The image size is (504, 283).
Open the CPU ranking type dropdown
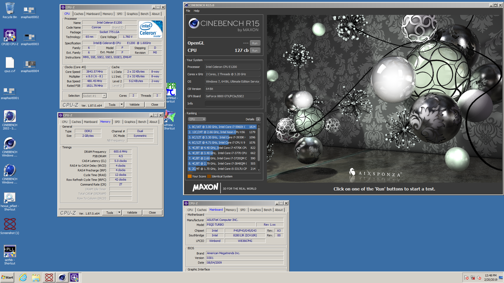(x=197, y=119)
